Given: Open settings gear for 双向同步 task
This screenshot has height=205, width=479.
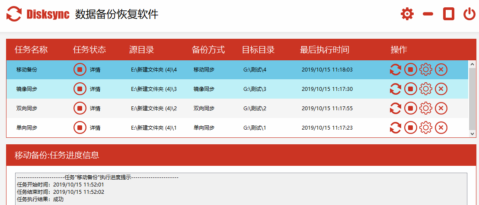Looking at the screenshot, I should click(x=426, y=108).
